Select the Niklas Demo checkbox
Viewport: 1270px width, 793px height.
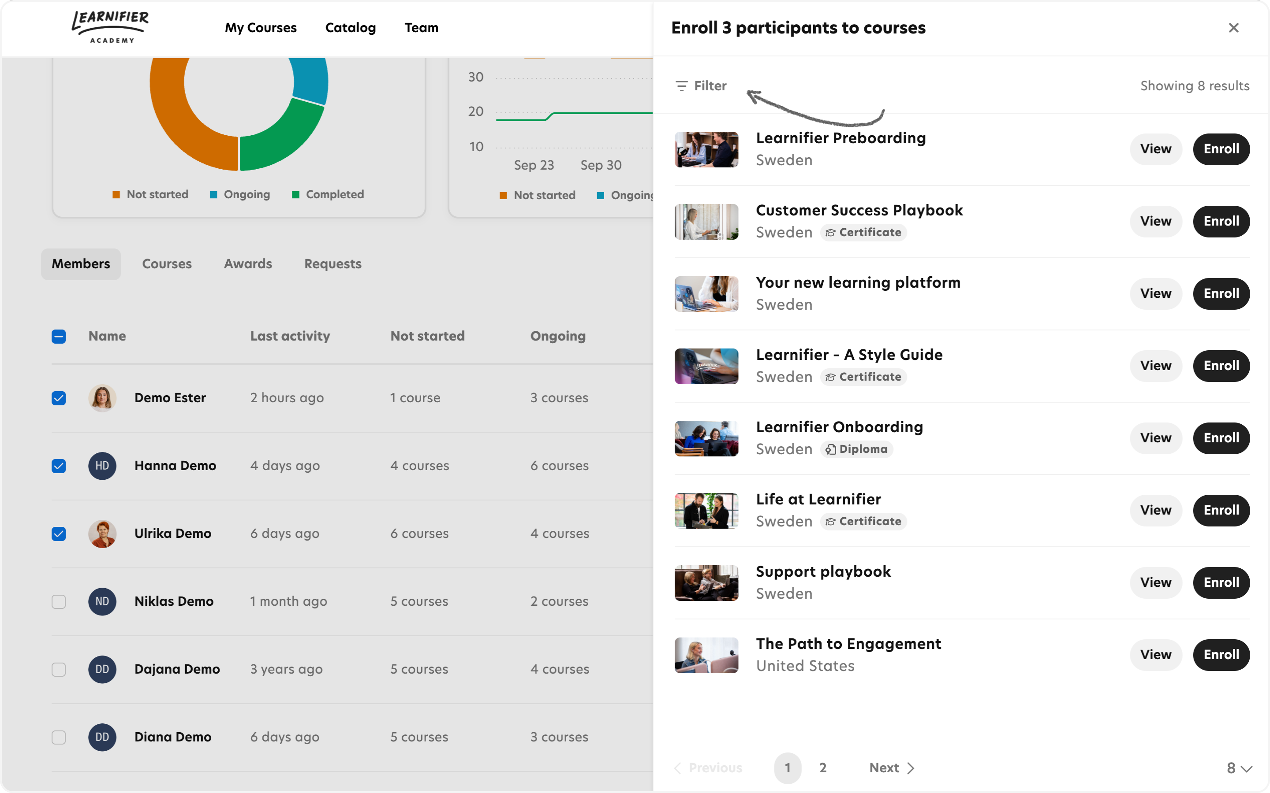[x=59, y=601]
